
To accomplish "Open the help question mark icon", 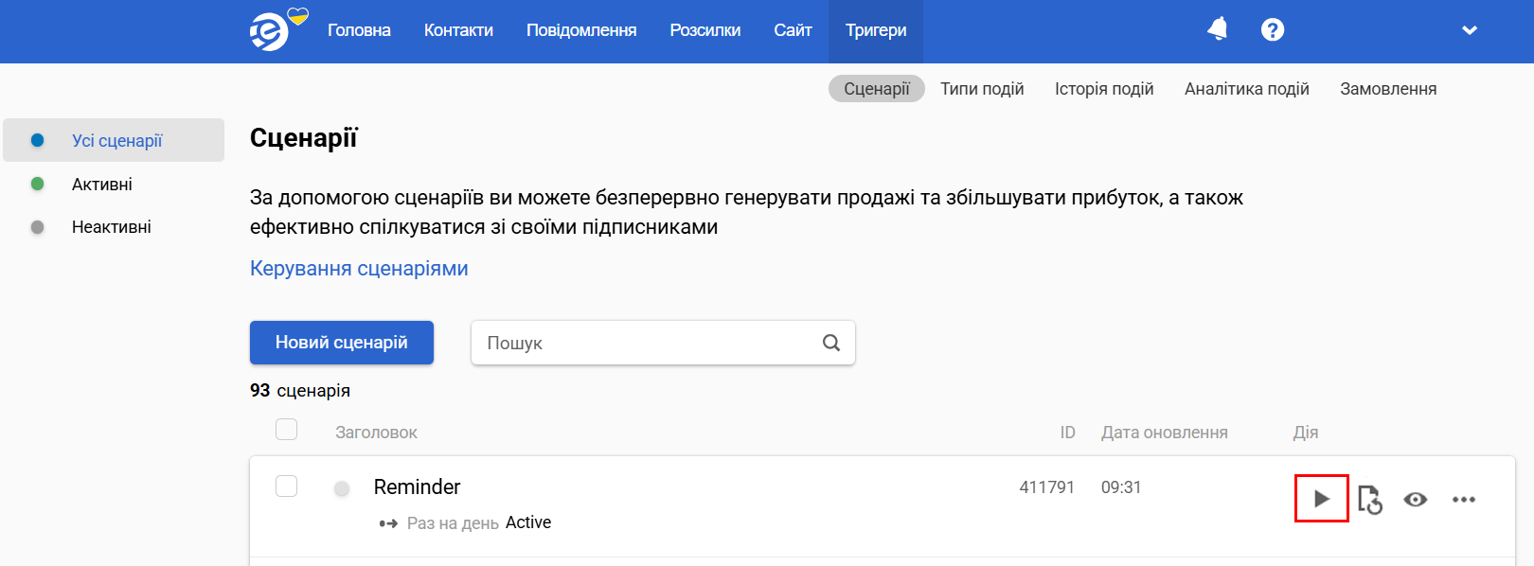I will [x=1273, y=29].
